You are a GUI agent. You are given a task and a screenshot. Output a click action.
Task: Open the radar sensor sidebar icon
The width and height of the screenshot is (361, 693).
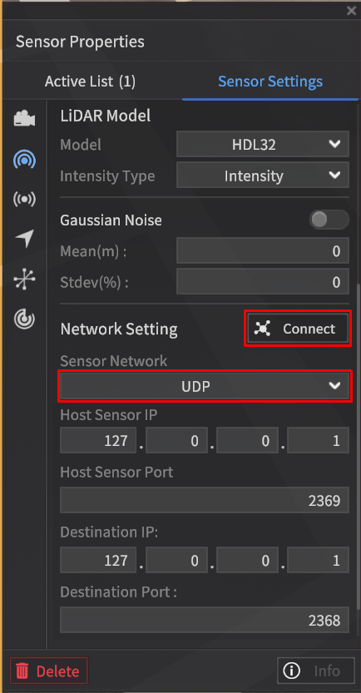(24, 319)
